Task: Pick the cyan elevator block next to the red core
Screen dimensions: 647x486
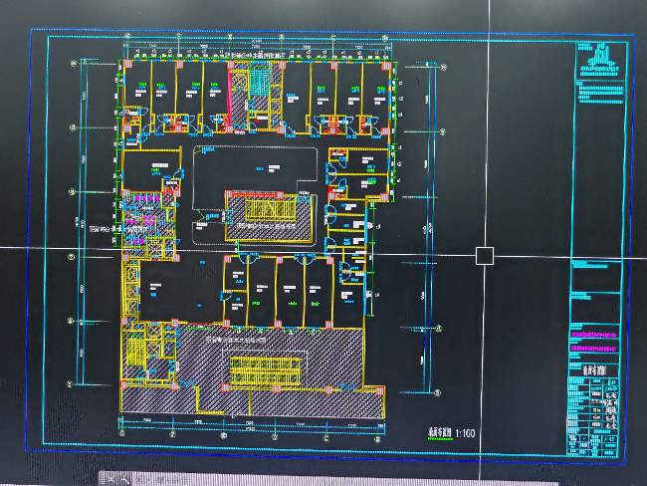Action: coord(258,86)
